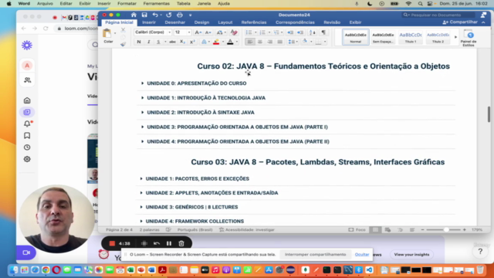The image size is (494, 278).
Task: Click the Pesquisar no Documento search field
Action: point(439,15)
